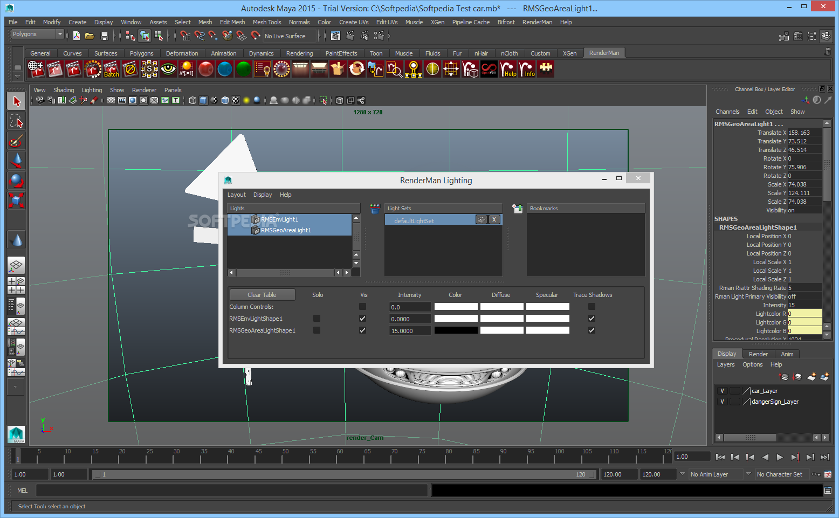
Task: Click black Color swatch for RMSGeoAreaLightShape1
Action: [x=456, y=330]
